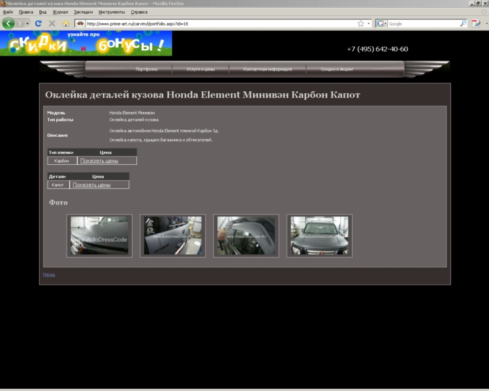Image resolution: width=489 pixels, height=391 pixels.
Task: Open the Файл menu
Action: [8, 12]
